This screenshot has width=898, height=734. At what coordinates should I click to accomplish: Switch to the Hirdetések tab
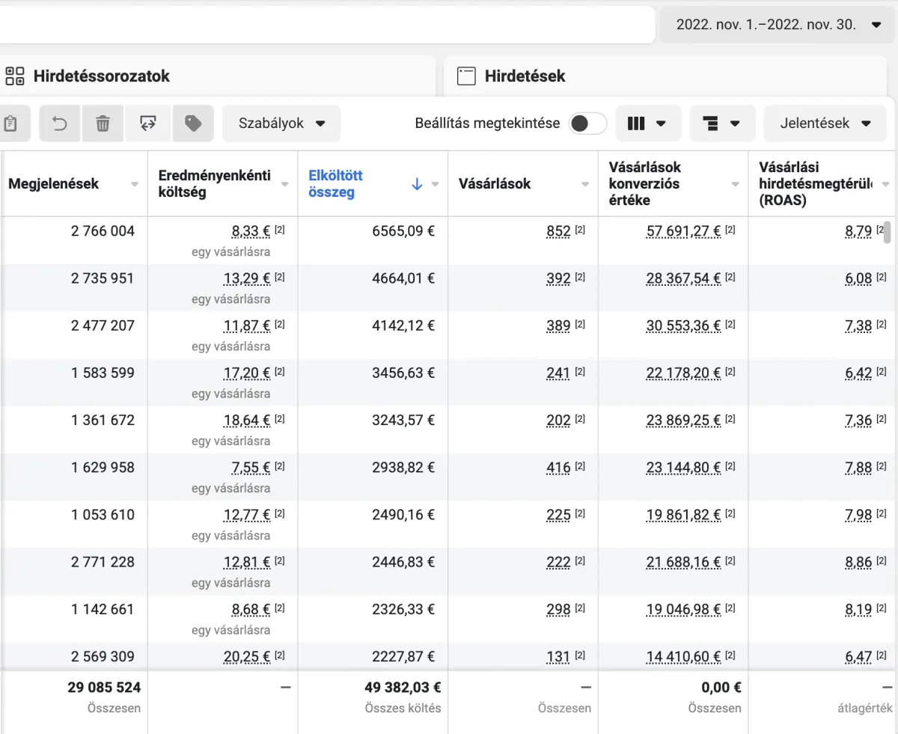click(x=525, y=76)
